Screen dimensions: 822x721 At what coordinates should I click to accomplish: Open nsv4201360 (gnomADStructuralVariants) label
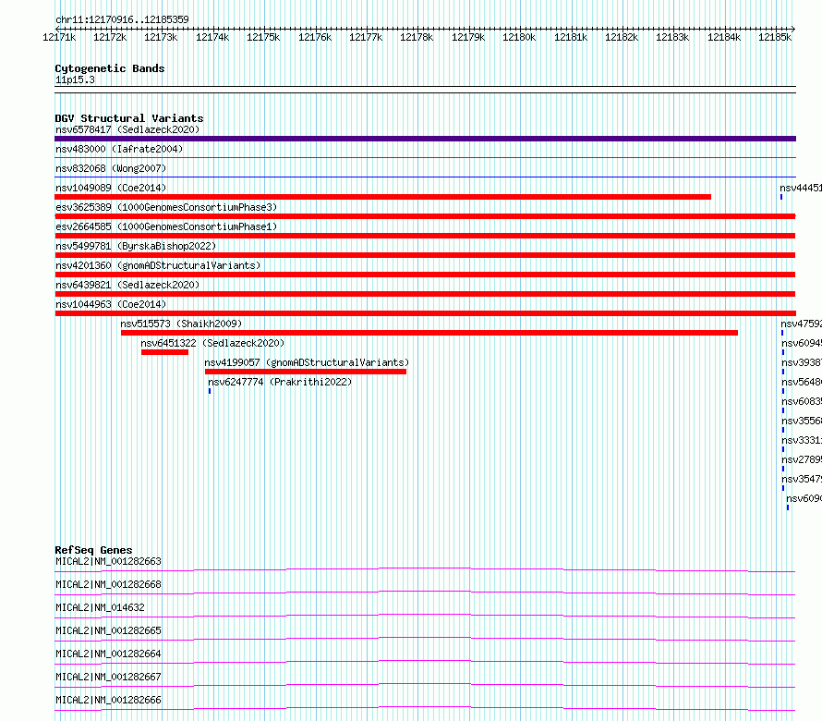(158, 265)
